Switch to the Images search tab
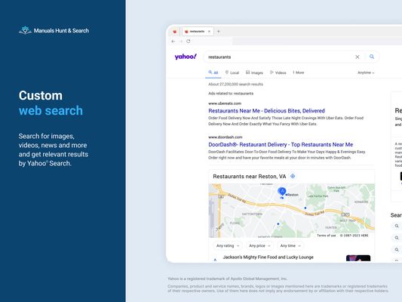Screen dimensions: 402x302 254,72
